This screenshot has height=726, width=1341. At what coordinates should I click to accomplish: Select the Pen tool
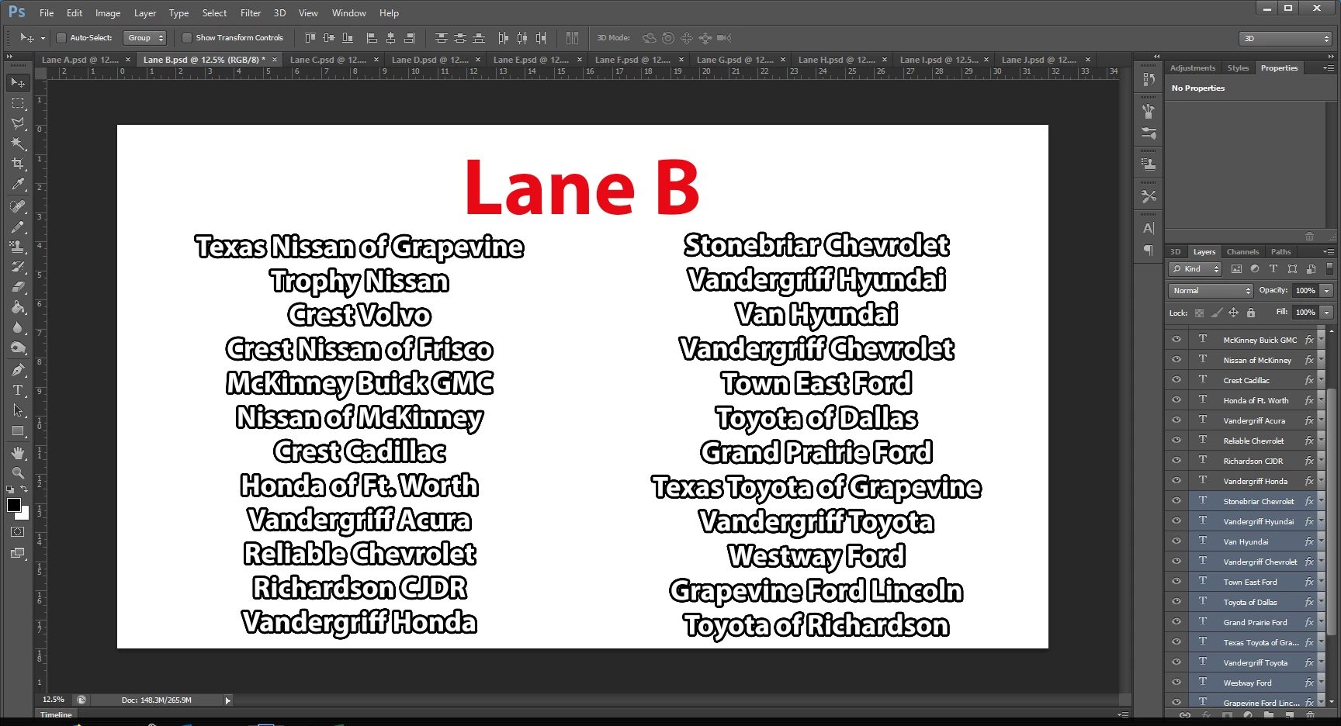(18, 370)
